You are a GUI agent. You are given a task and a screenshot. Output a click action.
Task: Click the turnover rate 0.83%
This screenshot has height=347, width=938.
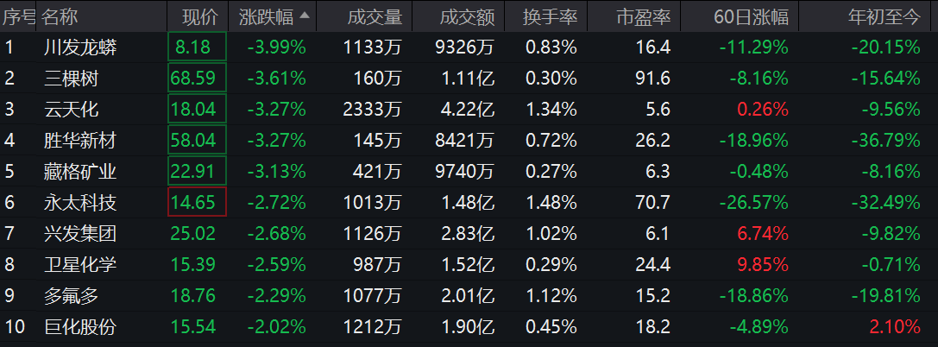[551, 47]
